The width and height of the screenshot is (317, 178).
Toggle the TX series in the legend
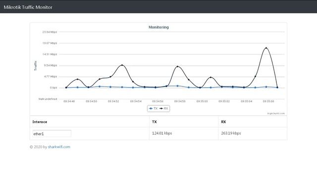153,108
